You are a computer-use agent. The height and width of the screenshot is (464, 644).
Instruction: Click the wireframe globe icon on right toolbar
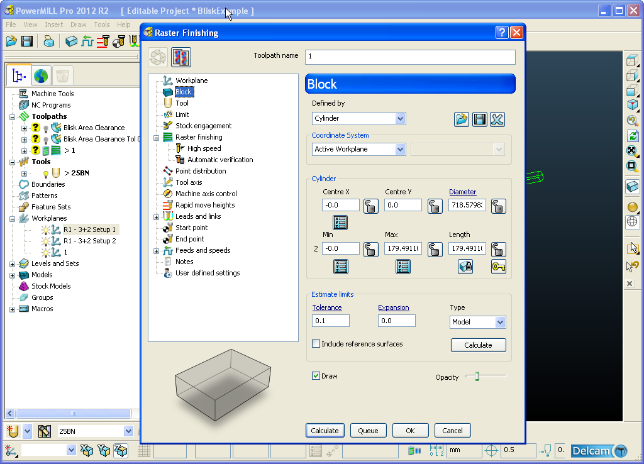tap(633, 222)
